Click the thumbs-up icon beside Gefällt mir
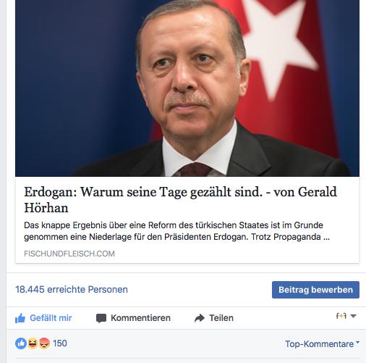This screenshot has height=363, width=366. tap(20, 318)
